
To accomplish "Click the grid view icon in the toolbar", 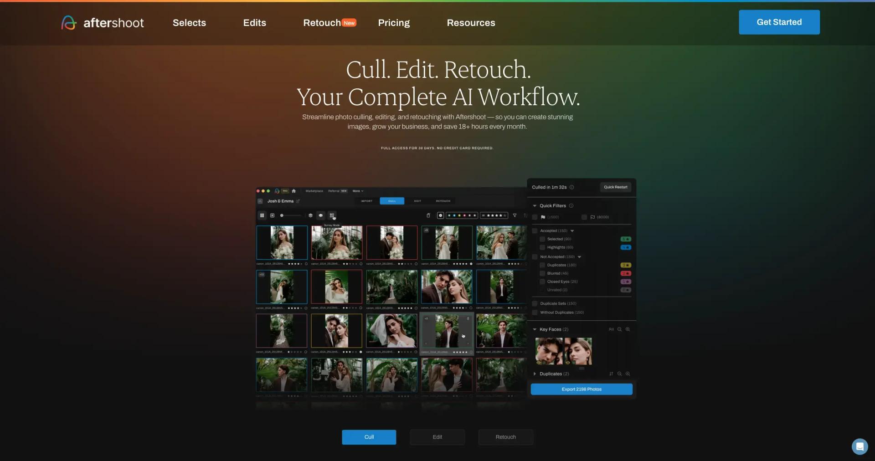I will (262, 215).
